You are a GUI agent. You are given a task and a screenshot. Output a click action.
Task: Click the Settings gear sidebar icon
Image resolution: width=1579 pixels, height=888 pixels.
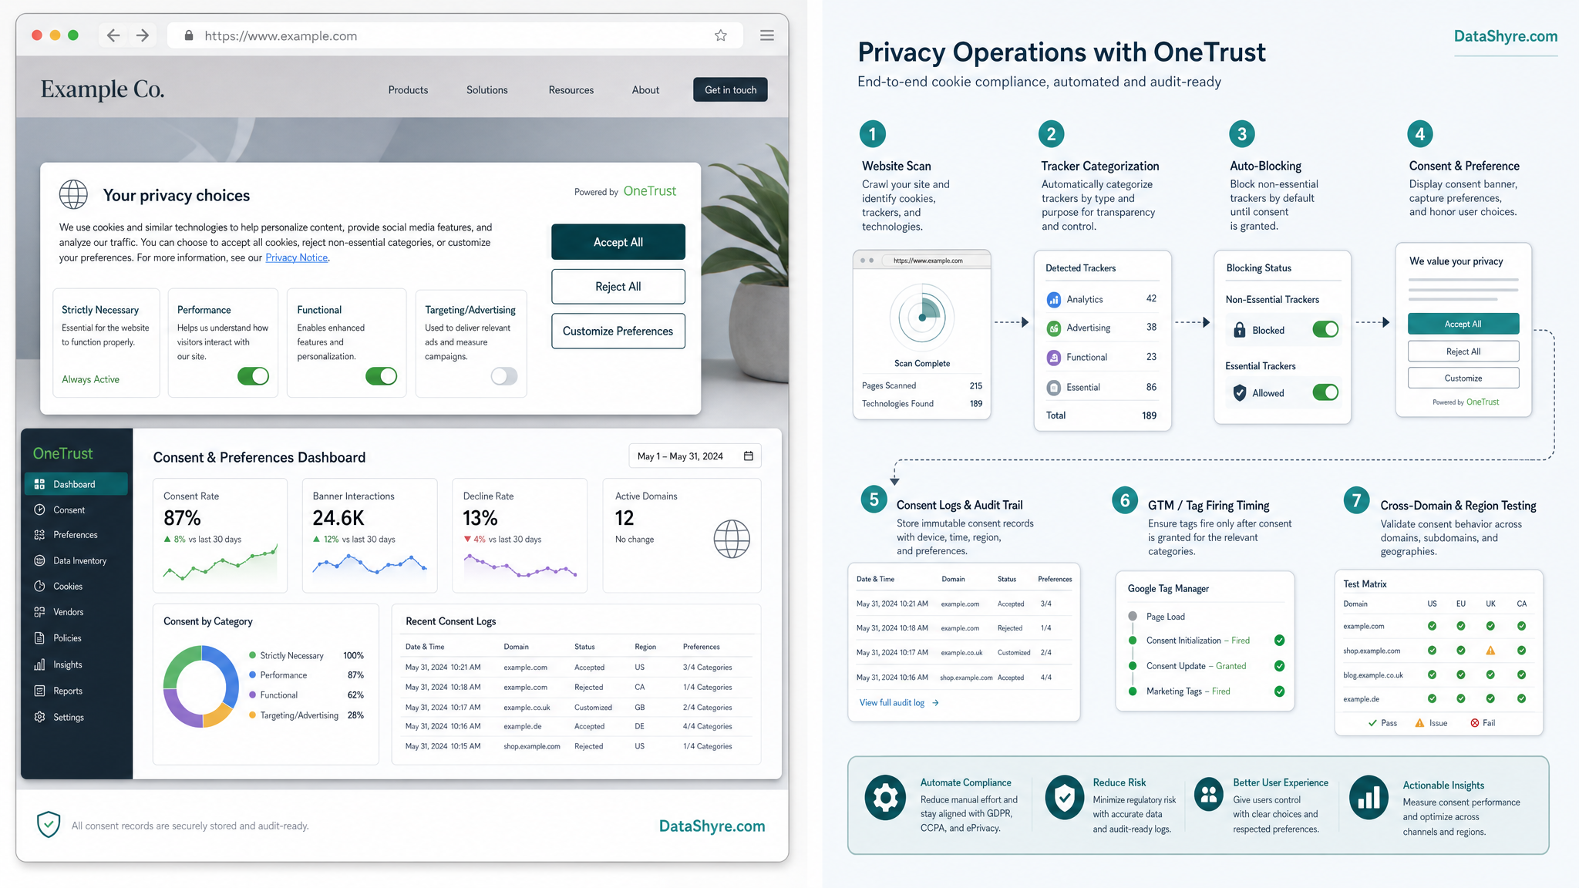point(39,717)
